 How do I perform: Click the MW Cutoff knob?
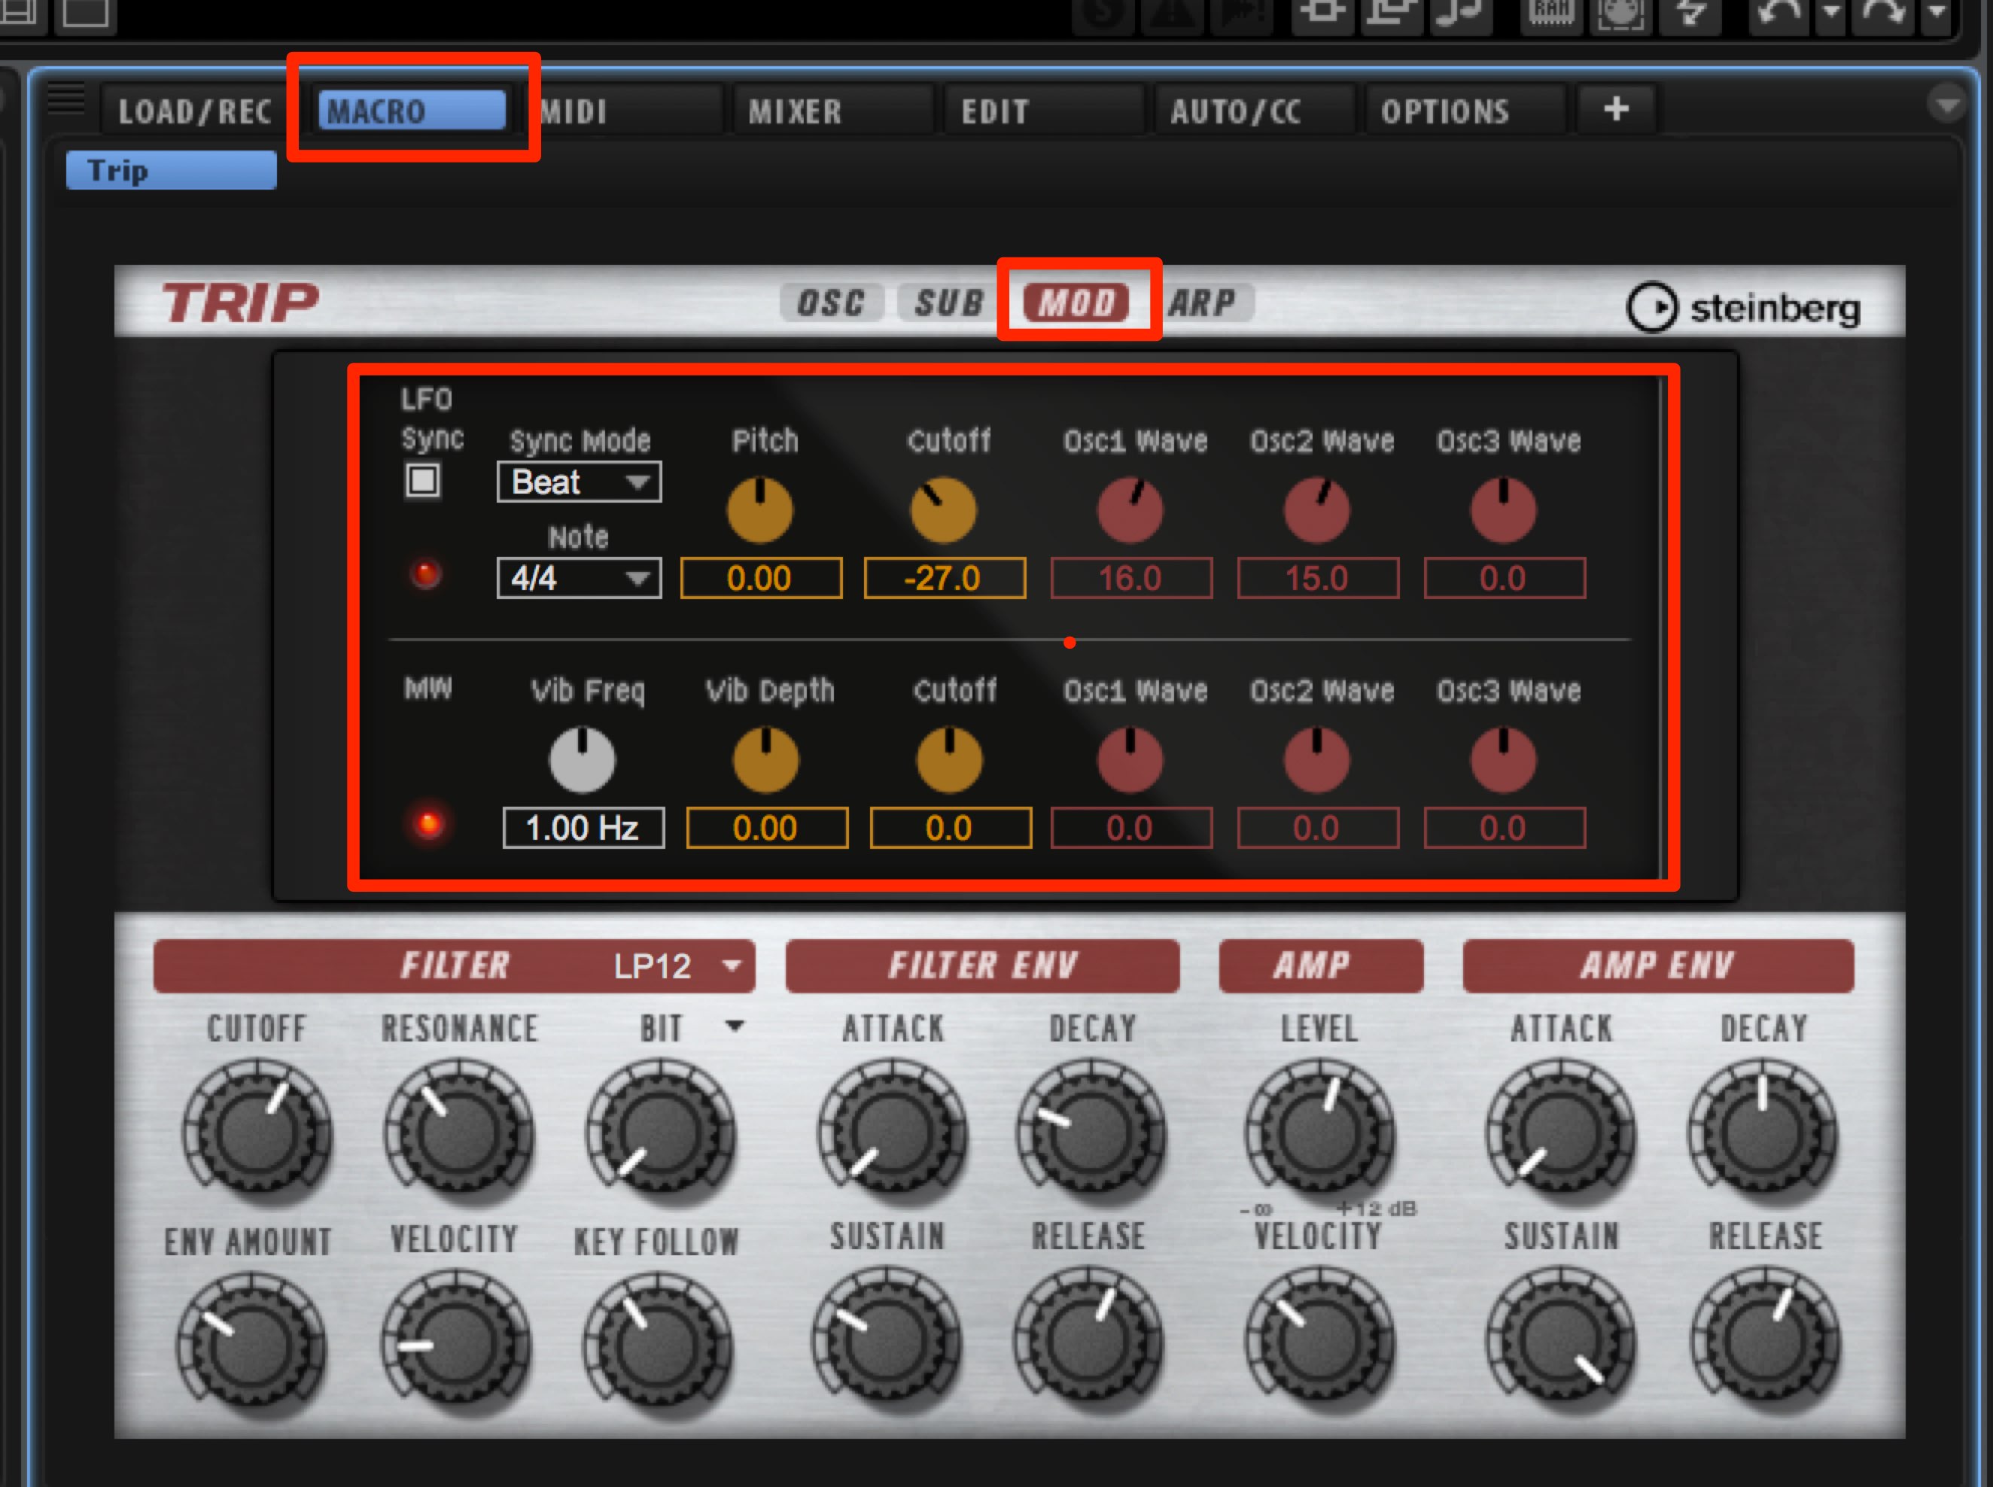point(950,760)
